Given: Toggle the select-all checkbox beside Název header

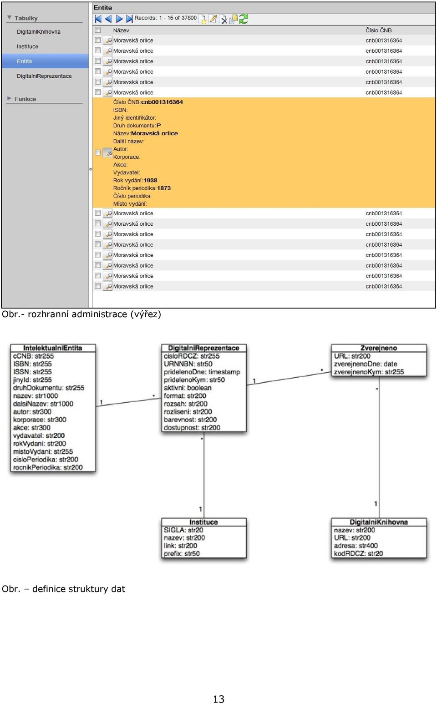Looking at the screenshot, I should (97, 30).
